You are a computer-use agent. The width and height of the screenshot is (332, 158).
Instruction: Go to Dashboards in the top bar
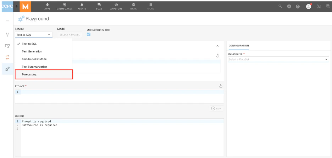tap(65, 6)
